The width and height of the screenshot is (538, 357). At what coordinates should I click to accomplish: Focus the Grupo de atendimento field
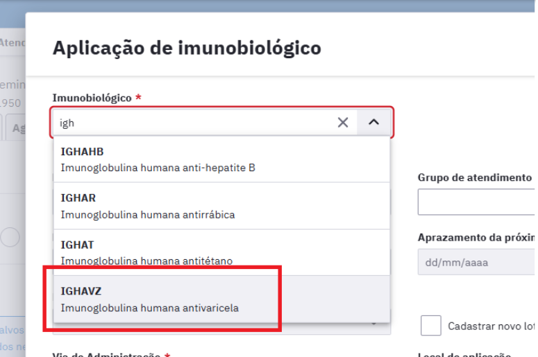(478, 202)
